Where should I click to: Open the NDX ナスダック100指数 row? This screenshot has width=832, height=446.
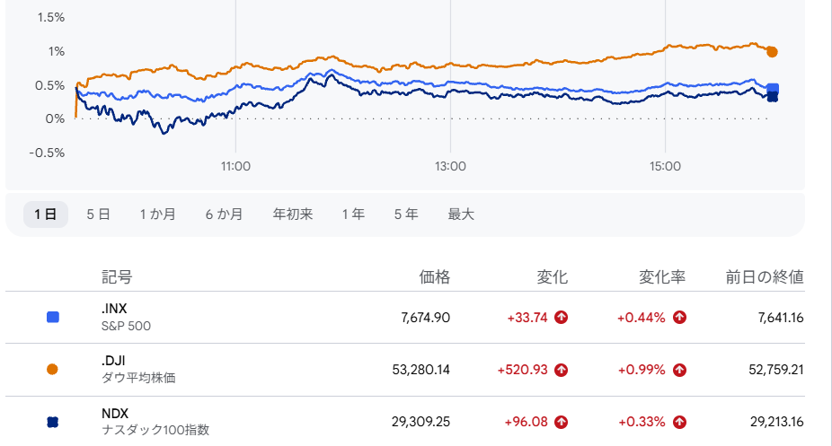[x=405, y=421]
